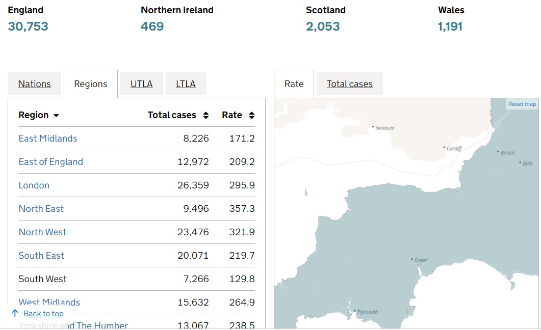Viewport: 541px width, 330px height.
Task: Click the Reset map button
Action: tap(522, 104)
